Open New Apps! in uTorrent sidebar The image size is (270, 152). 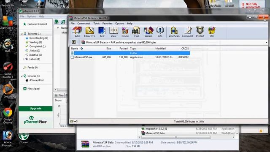(x=32, y=89)
